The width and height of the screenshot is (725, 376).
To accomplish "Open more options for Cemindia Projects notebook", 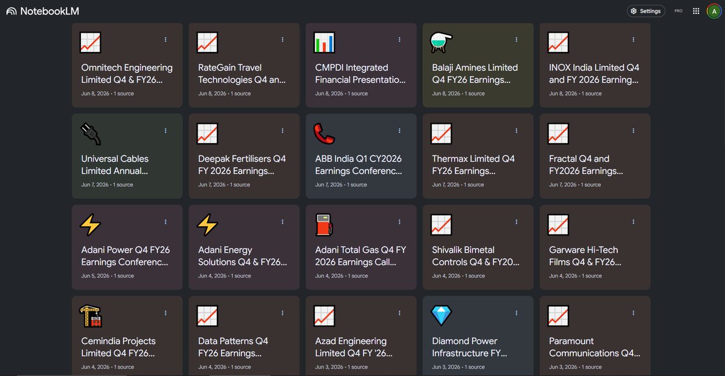I will [x=166, y=313].
